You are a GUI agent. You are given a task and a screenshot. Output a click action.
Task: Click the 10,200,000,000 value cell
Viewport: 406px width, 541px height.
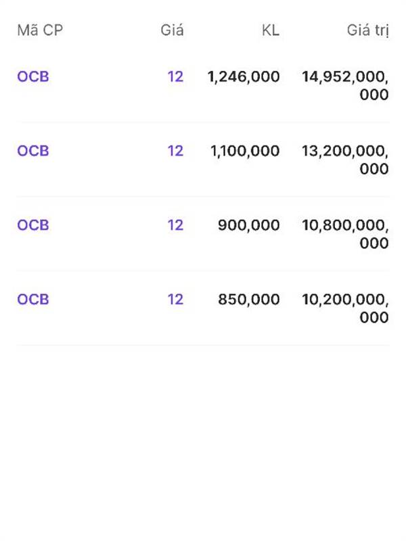[345, 308]
